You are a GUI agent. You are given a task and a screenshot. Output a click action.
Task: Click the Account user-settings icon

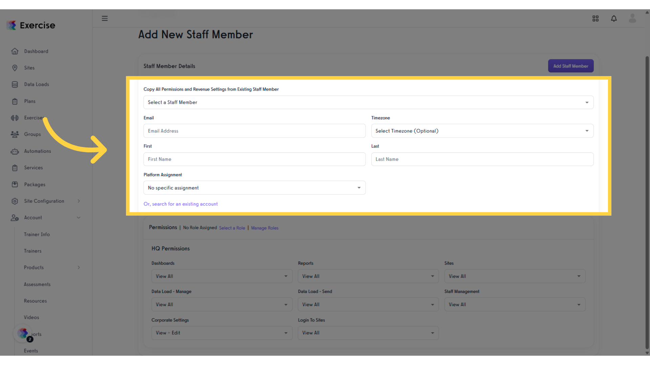[x=15, y=218]
